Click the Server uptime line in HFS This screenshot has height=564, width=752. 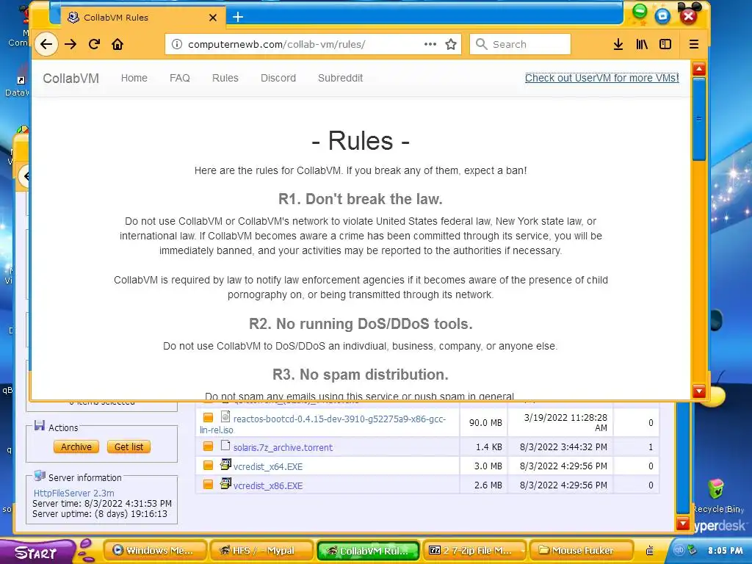click(x=100, y=513)
